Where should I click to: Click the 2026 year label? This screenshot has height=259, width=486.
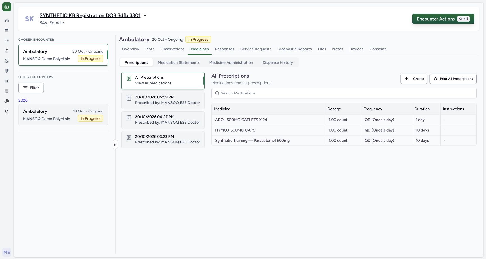click(23, 100)
